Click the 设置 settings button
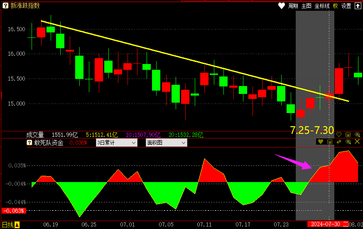The height and width of the screenshot is (229, 363). pyautogui.click(x=346, y=6)
